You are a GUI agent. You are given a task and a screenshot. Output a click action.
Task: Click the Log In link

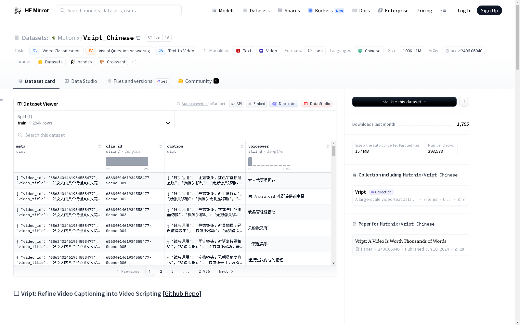point(464,11)
